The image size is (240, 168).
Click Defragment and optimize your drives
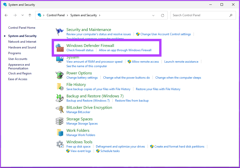pos(120,147)
